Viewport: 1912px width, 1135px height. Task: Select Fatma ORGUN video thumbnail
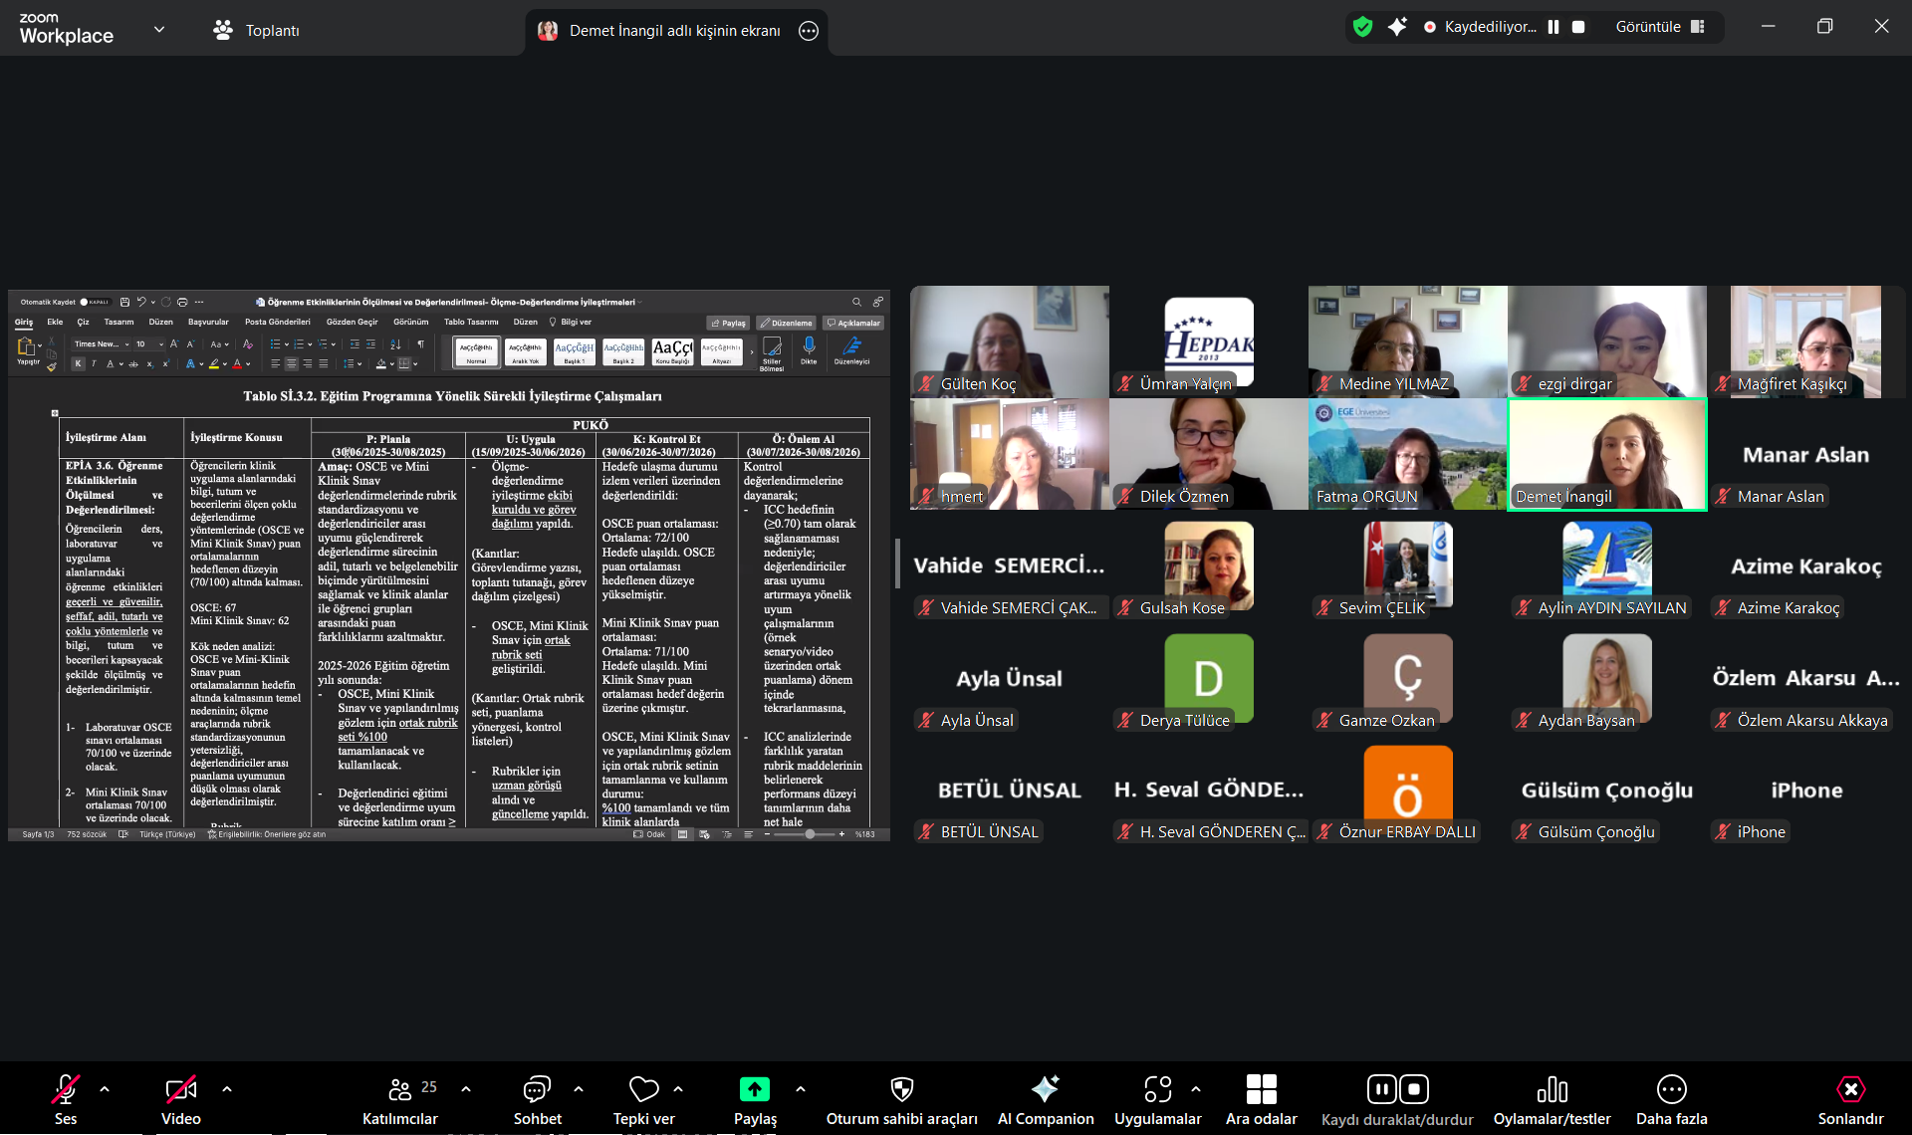(1407, 454)
